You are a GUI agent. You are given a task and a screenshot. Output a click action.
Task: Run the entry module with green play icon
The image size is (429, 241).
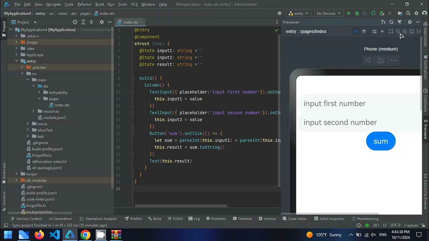349,13
